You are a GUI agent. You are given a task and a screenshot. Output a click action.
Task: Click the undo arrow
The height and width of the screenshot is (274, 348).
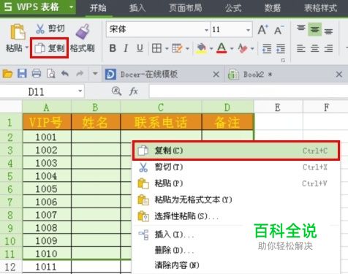click(x=65, y=73)
